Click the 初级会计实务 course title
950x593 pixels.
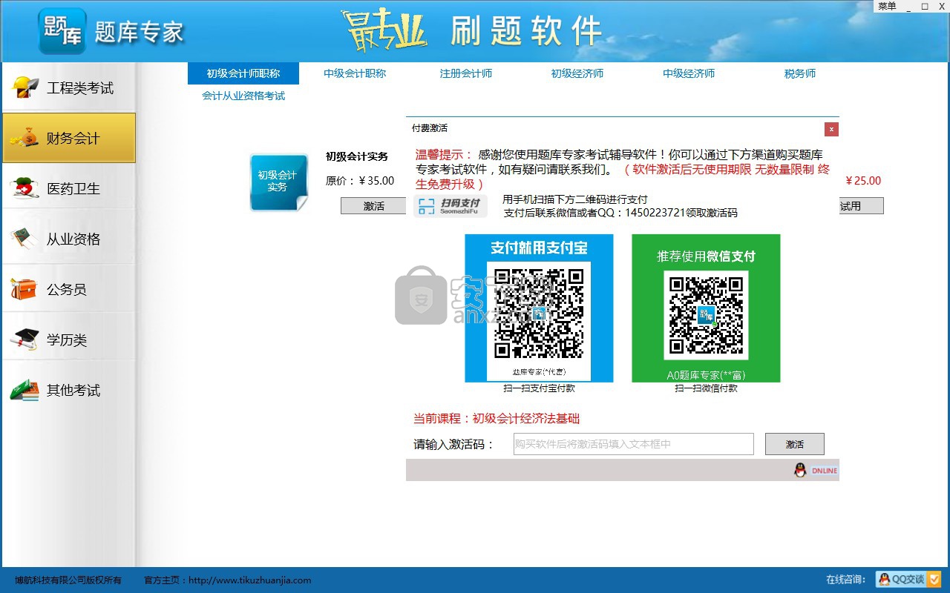(357, 156)
